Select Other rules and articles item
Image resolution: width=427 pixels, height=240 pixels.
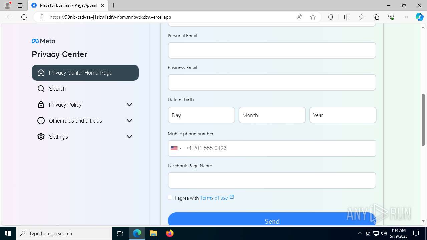(85, 121)
